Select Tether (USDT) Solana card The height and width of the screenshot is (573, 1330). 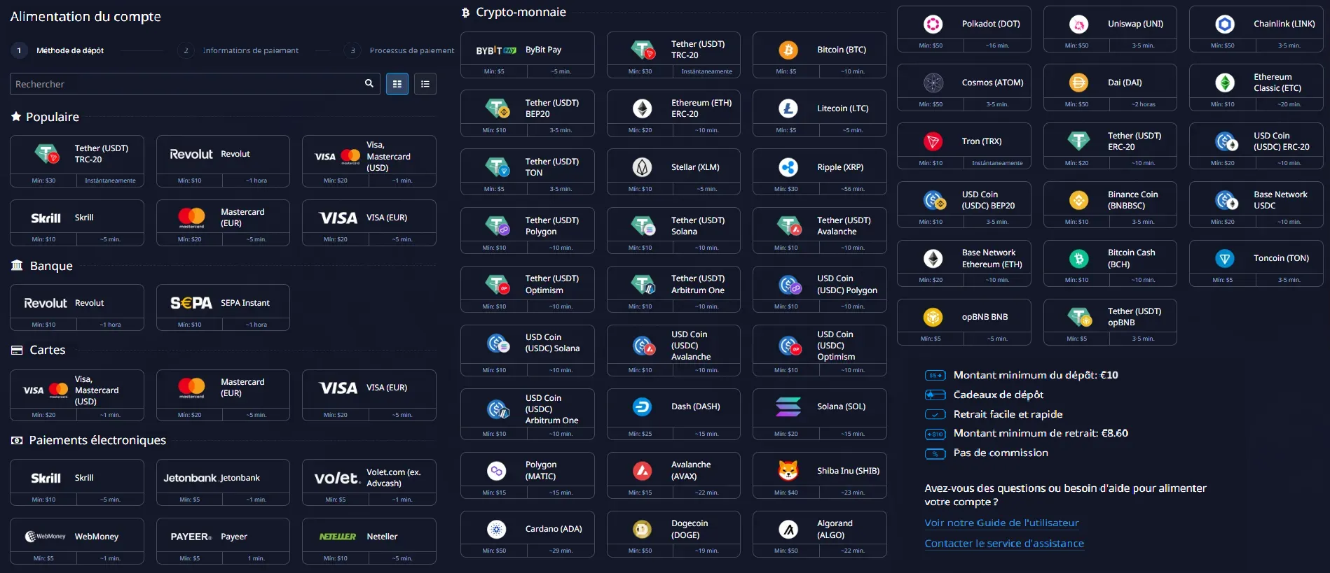click(x=673, y=231)
